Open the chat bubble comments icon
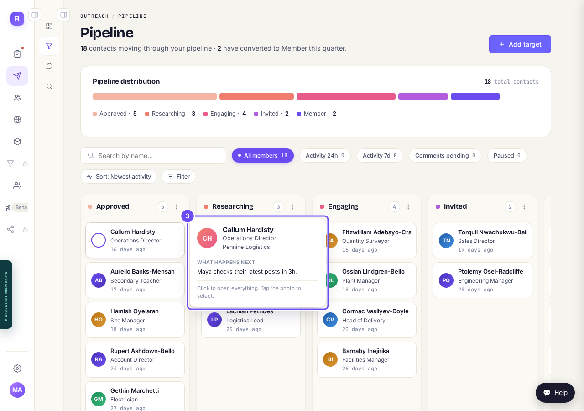The width and height of the screenshot is (584, 411). point(49,66)
